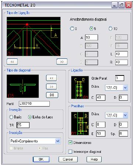Viewport: 133px width, 165px height.
Task: Click Presilhas layout preview image
Action: tap(80, 124)
